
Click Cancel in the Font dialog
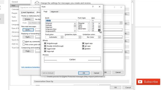tap(96, 73)
